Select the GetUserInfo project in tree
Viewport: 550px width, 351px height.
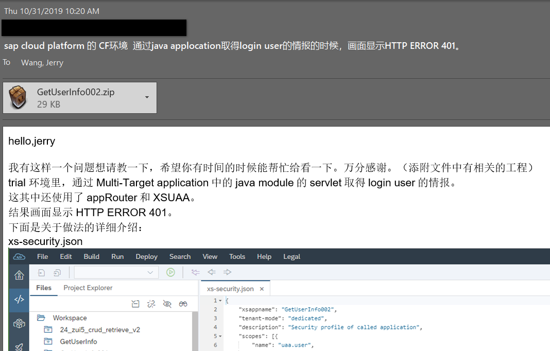79,342
